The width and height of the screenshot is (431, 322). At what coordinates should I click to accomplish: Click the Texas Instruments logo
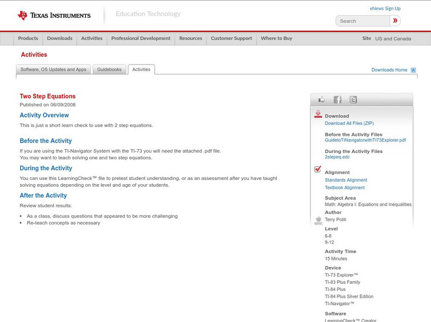point(54,15)
